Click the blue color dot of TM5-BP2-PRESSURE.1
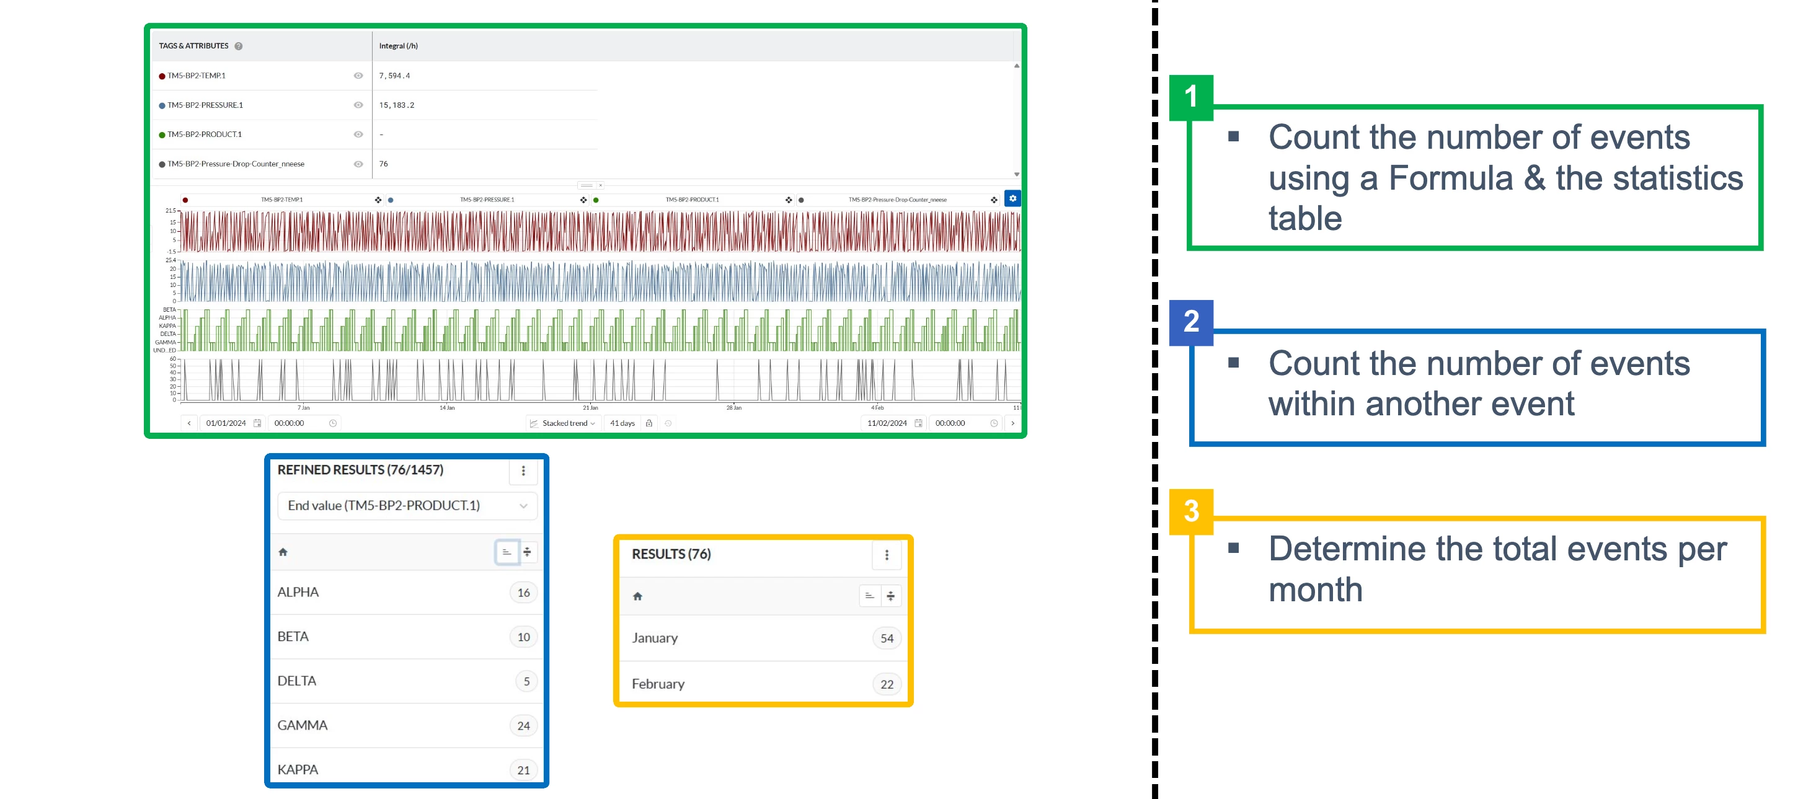The width and height of the screenshot is (1798, 799). click(162, 105)
